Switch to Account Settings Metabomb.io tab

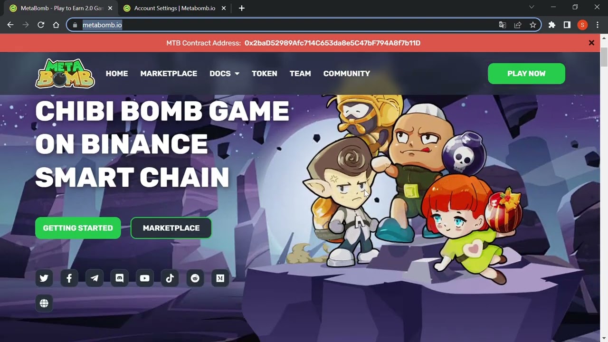coord(174,8)
